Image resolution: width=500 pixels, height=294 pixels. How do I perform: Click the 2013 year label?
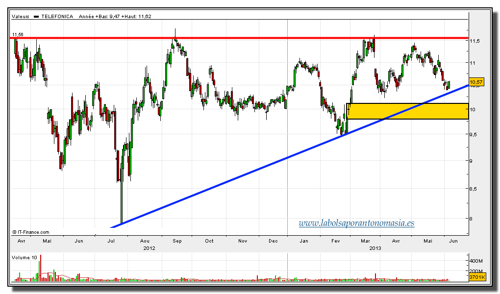[x=375, y=248]
